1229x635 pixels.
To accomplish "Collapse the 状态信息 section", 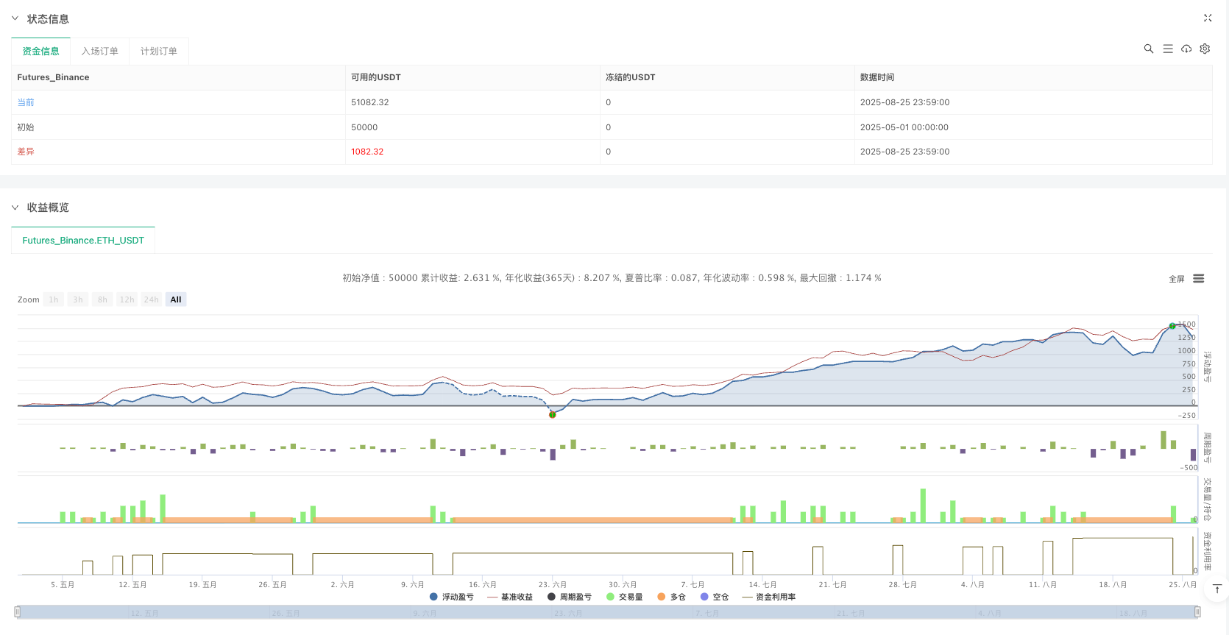I will 15,18.
